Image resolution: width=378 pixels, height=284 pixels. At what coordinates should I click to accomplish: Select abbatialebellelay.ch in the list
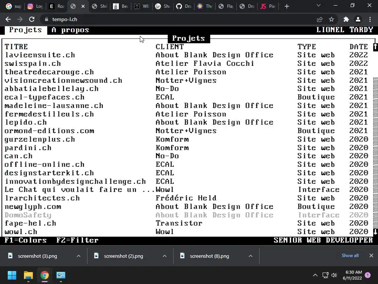pyautogui.click(x=186, y=89)
